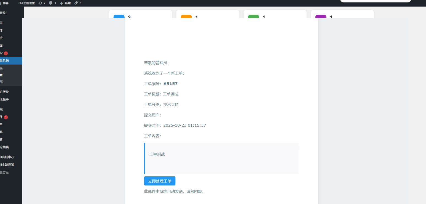Click the 工单测试 content quote block
This screenshot has height=204, width=426.
click(221, 158)
